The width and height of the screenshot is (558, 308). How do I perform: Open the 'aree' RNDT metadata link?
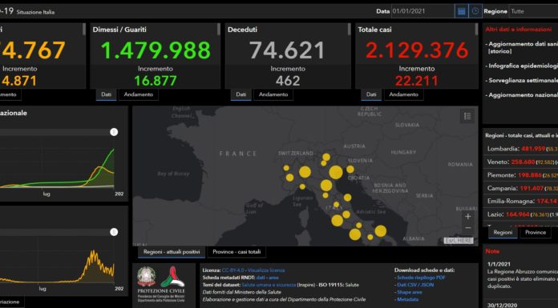[x=273, y=278]
